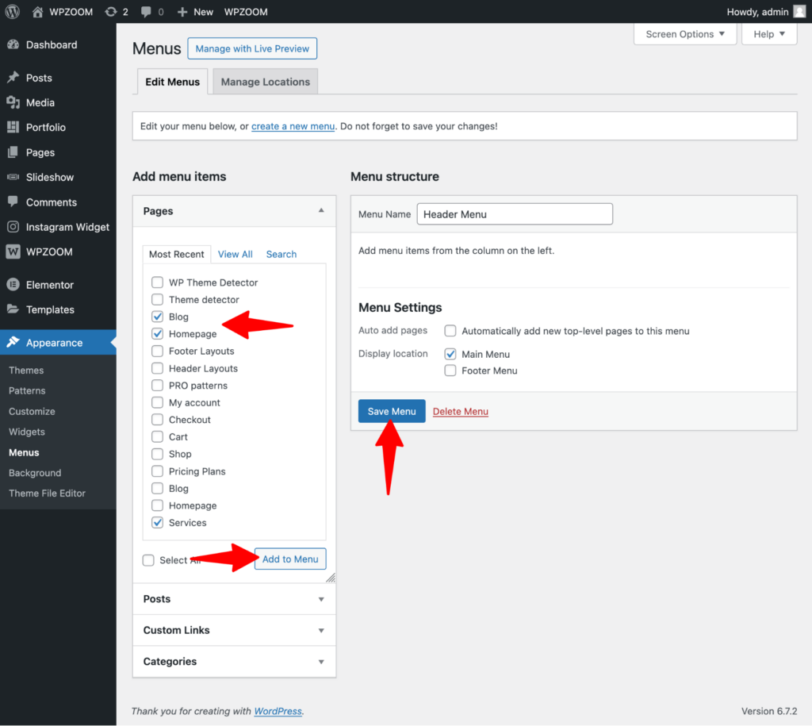Switch to the Manage Locations tab
The image size is (812, 726).
coord(265,82)
